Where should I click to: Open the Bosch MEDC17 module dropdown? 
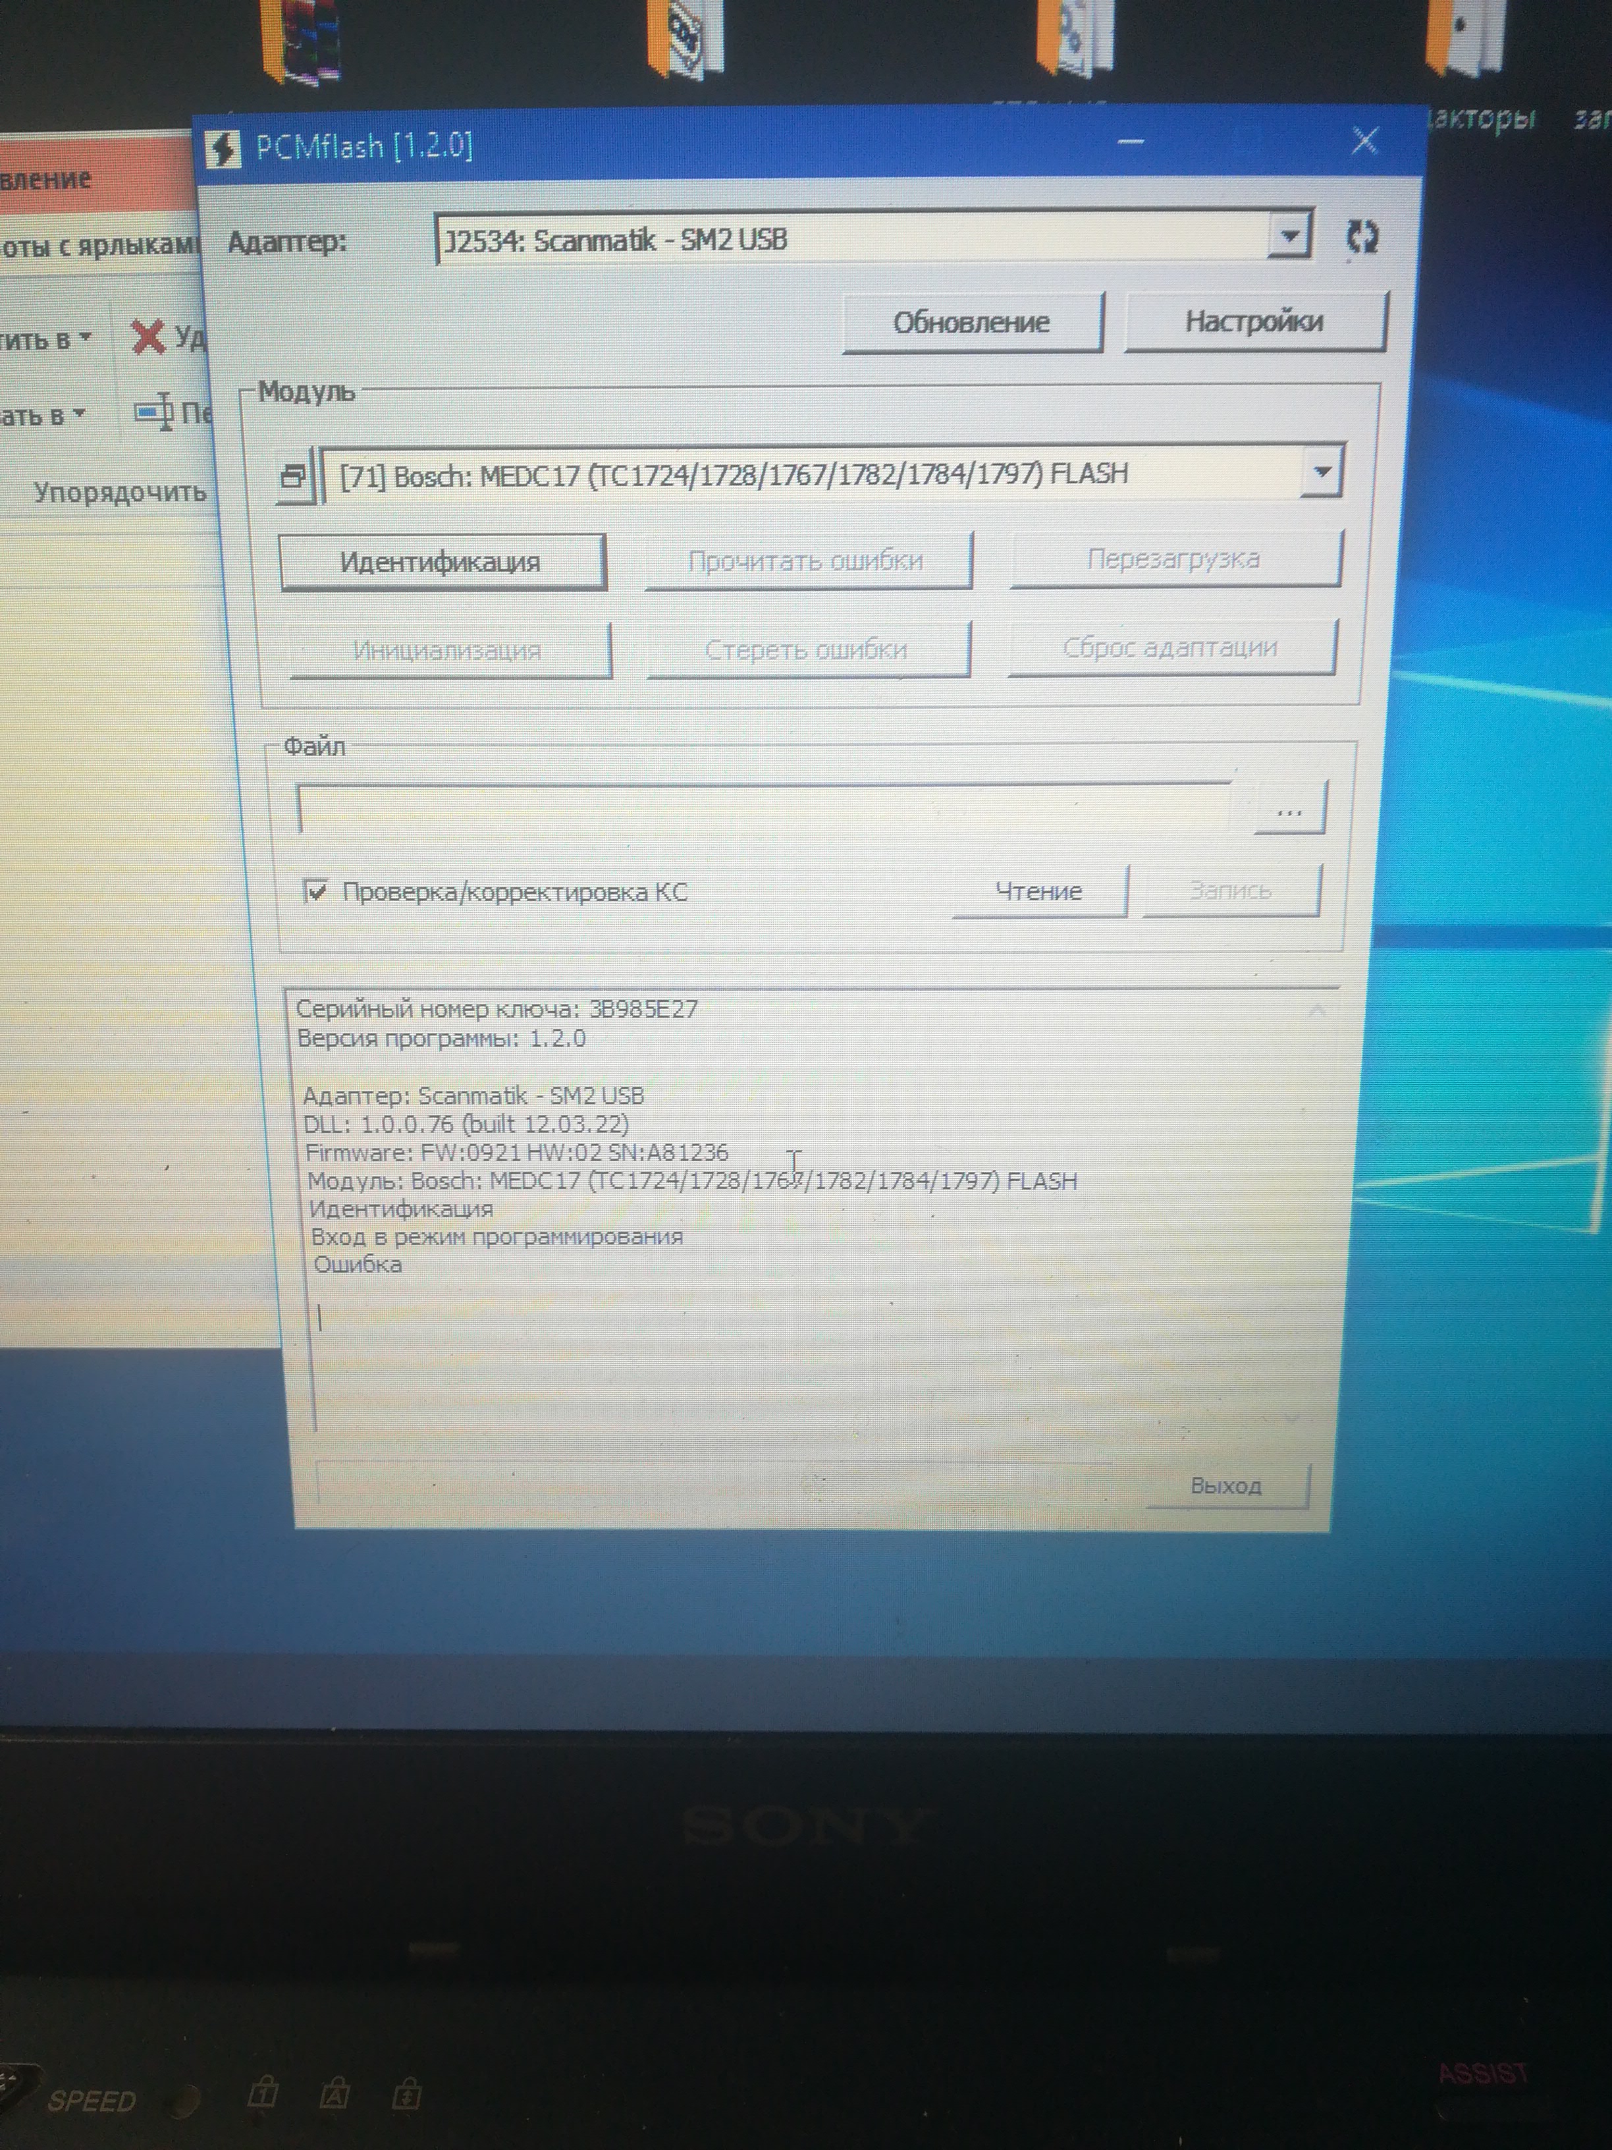pyautogui.click(x=1322, y=472)
